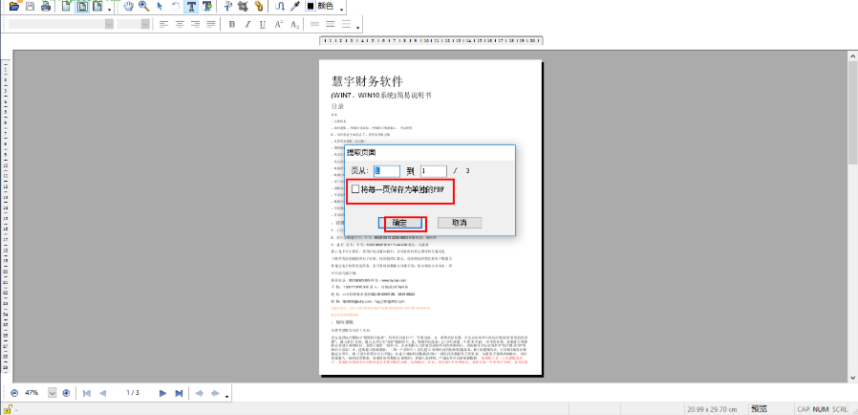The image size is (858, 415).
Task: Toggle the single-page-with-border layout view
Action: tap(81, 7)
